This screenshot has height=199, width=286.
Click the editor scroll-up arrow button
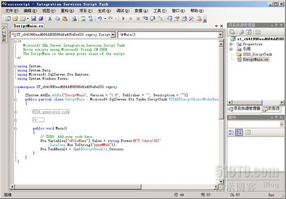221,44
